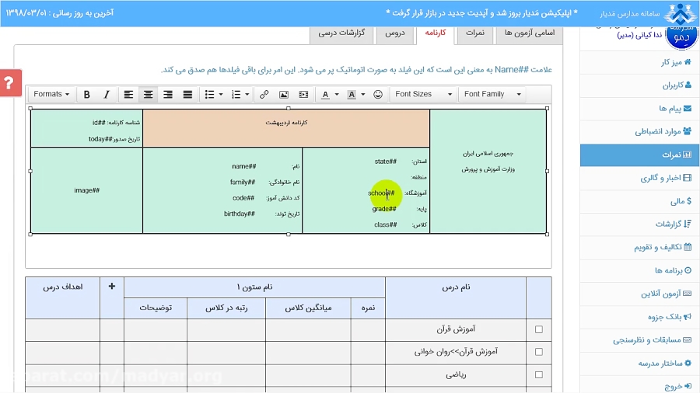
Task: Check the روان خوانی row checkbox
Action: coord(539,352)
